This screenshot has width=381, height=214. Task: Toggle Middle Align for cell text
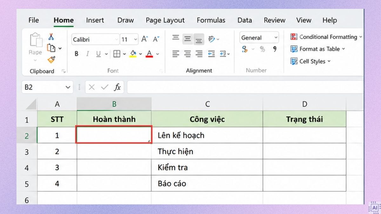(x=188, y=39)
